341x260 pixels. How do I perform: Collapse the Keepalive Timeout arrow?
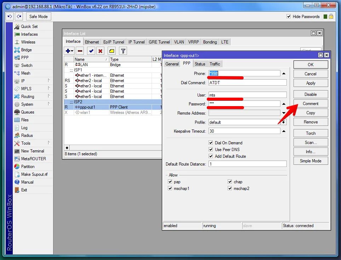click(284, 131)
